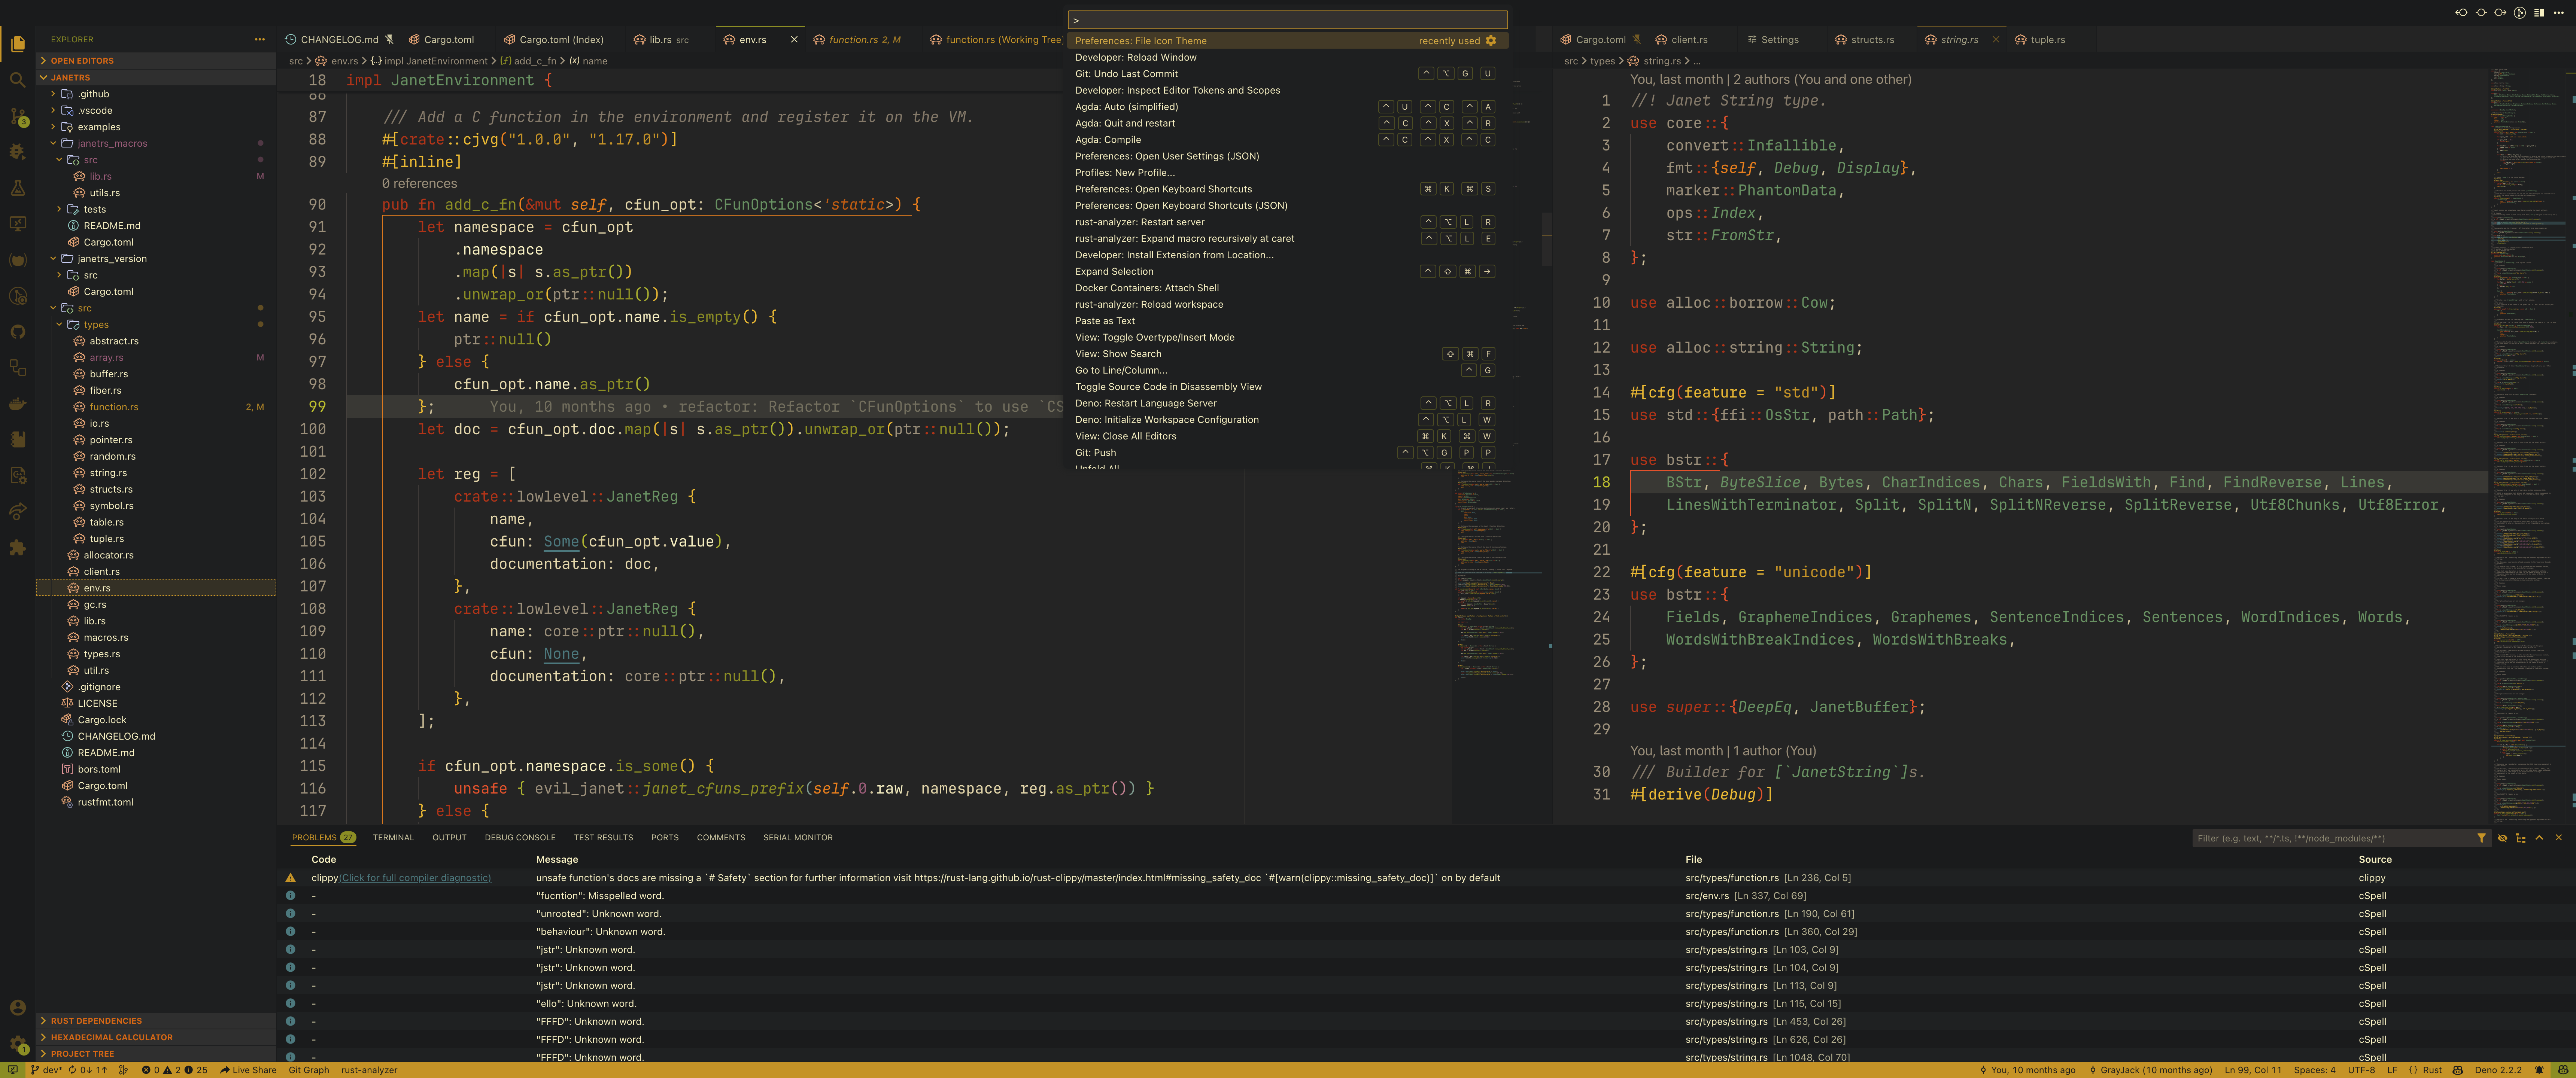This screenshot has width=2576, height=1078.
Task: Toggle the problems tree view
Action: tap(2521, 838)
